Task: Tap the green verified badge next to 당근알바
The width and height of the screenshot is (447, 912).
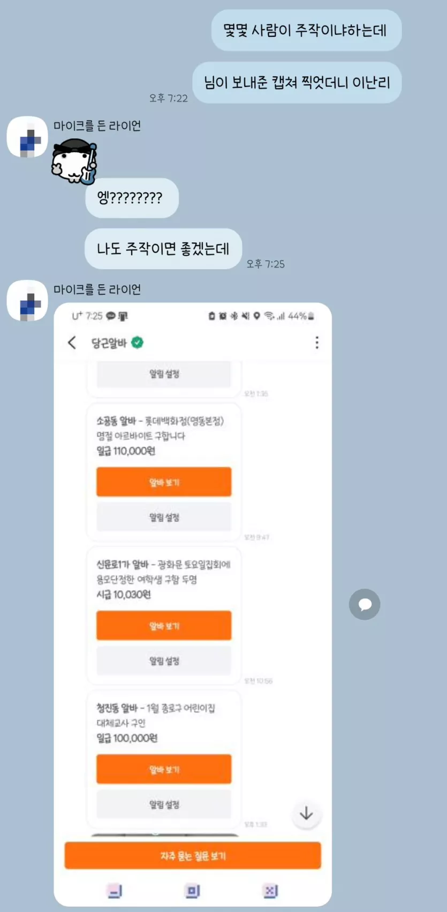Action: [138, 342]
